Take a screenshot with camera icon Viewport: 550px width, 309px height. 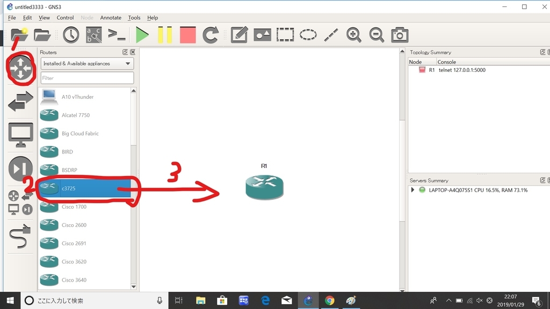click(x=400, y=35)
